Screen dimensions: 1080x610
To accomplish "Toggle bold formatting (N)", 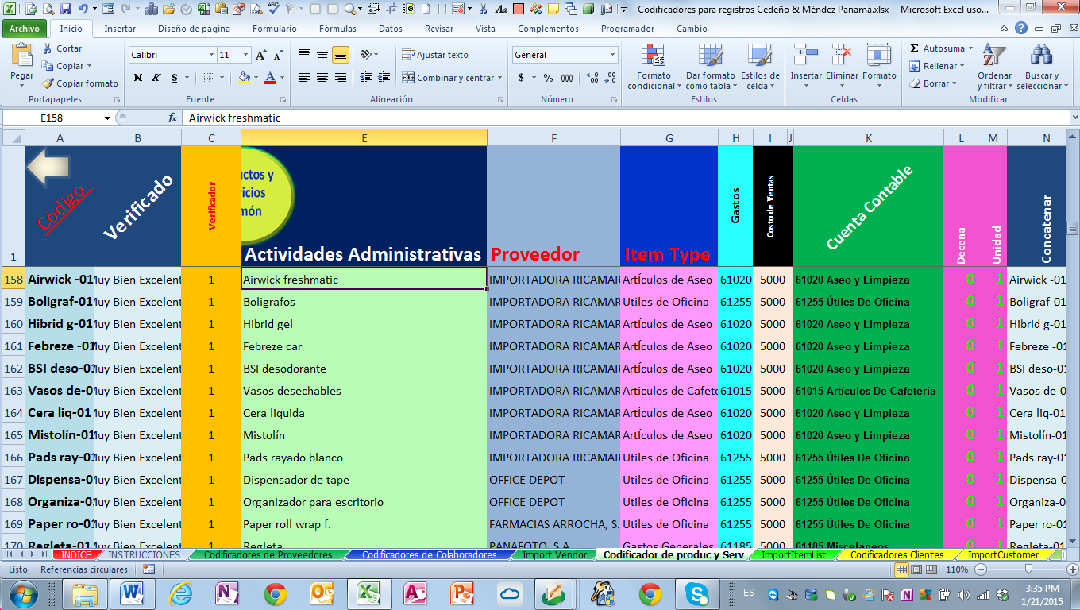I will tap(138, 78).
